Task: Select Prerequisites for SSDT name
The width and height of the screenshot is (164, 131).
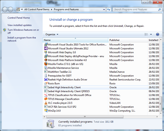Action: 60,76
